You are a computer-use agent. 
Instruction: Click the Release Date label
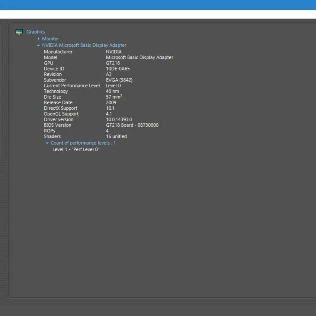[58, 103]
